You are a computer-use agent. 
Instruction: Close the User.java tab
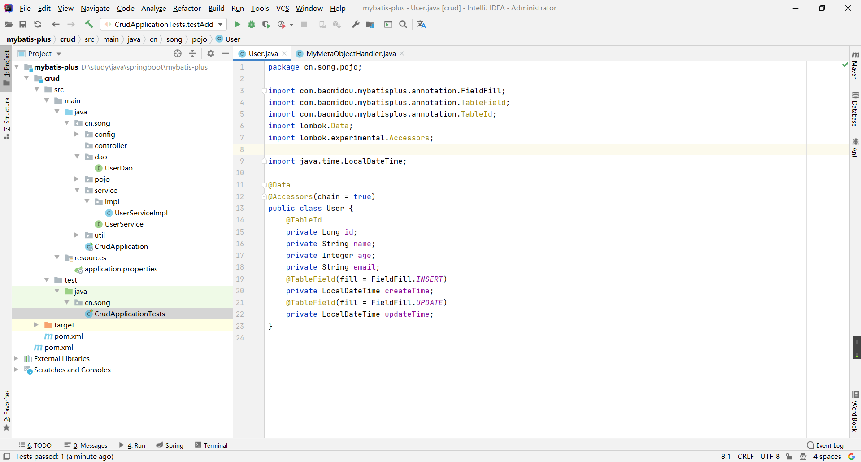click(x=284, y=53)
